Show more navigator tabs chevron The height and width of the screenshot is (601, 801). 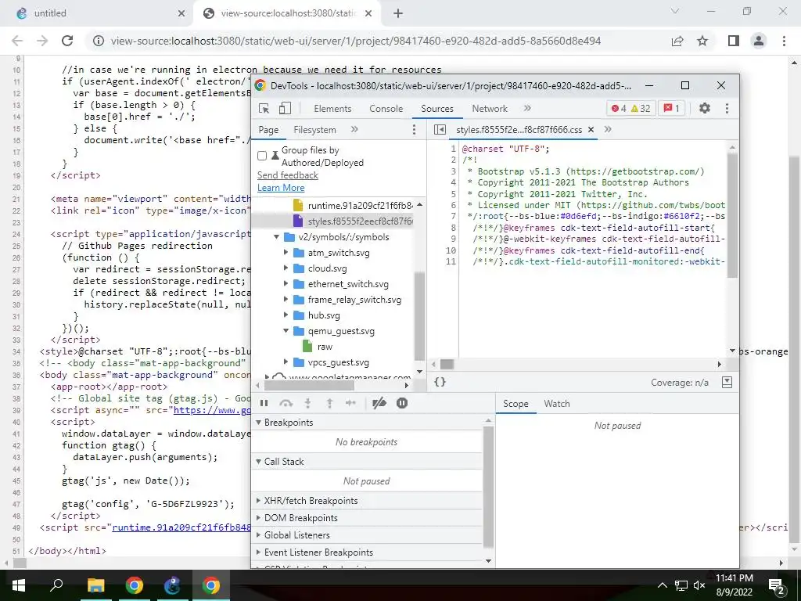[x=354, y=130]
